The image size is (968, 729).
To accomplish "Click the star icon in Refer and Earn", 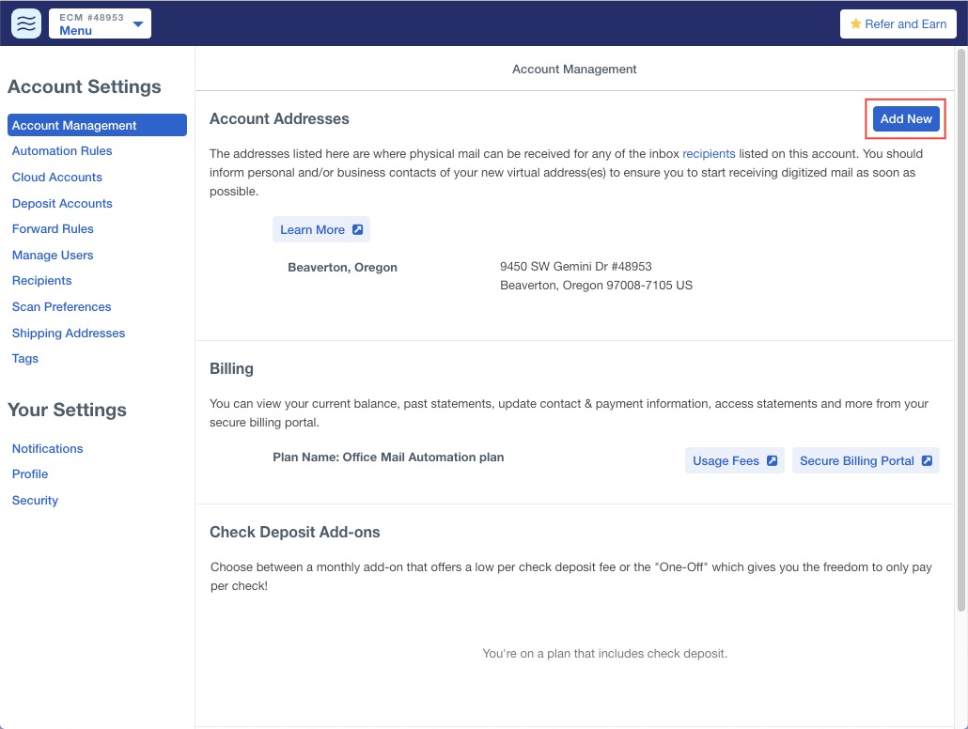I will tap(855, 24).
